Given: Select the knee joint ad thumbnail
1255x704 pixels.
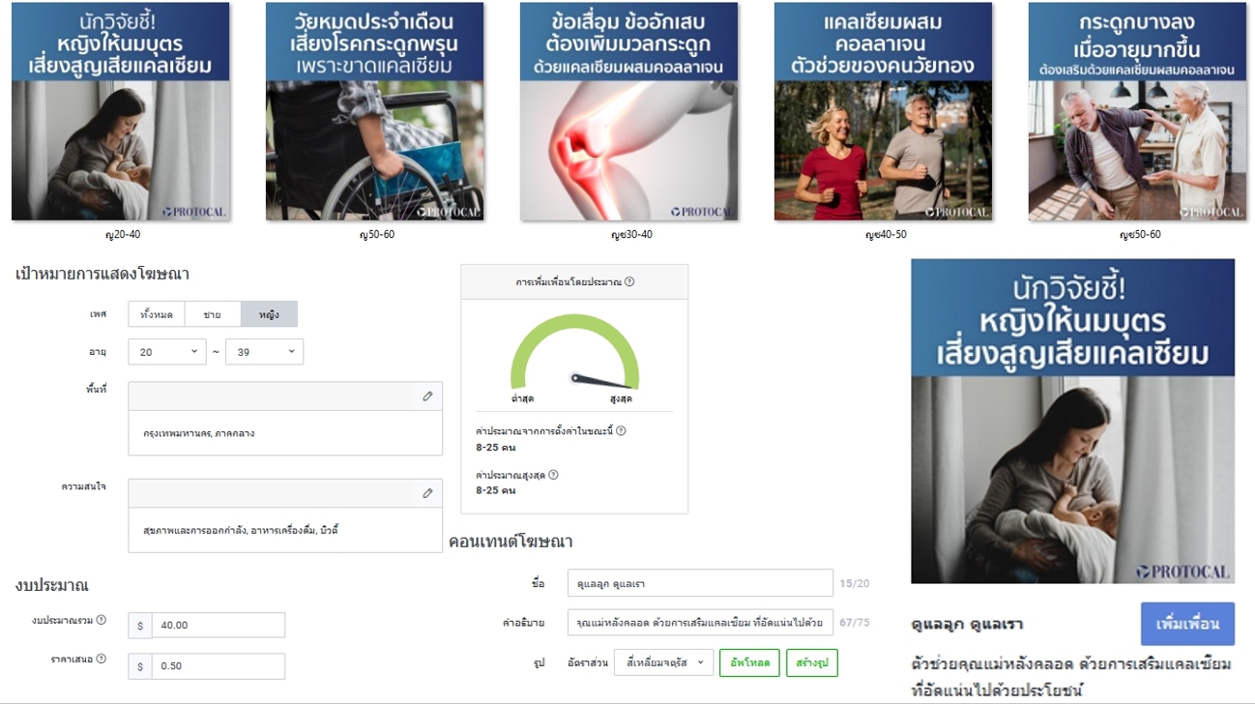Looking at the screenshot, I should tap(629, 111).
